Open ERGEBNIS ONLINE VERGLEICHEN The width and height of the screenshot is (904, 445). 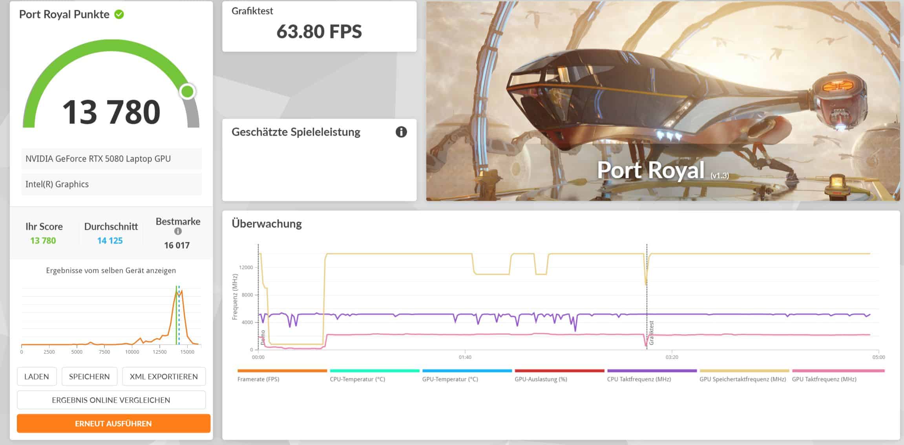tap(111, 400)
